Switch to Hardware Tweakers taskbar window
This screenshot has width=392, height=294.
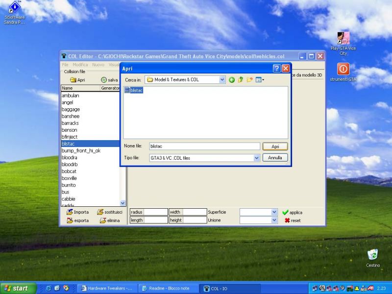pyautogui.click(x=107, y=288)
